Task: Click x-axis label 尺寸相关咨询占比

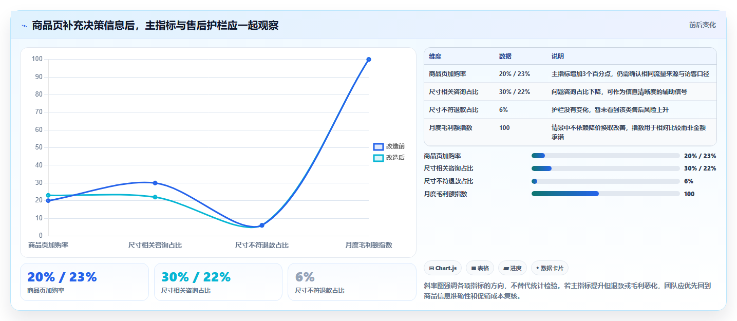Action: point(155,245)
